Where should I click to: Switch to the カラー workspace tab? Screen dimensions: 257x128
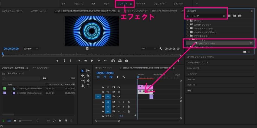click(x=107, y=4)
